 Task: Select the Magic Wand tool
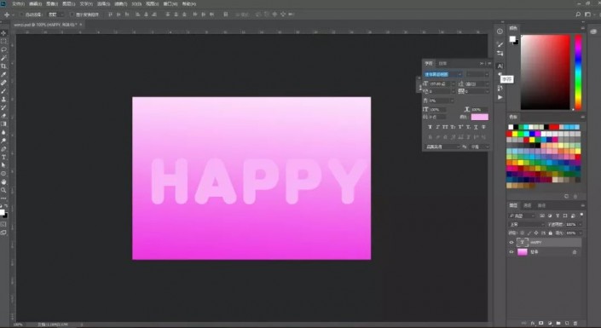pyautogui.click(x=3, y=58)
